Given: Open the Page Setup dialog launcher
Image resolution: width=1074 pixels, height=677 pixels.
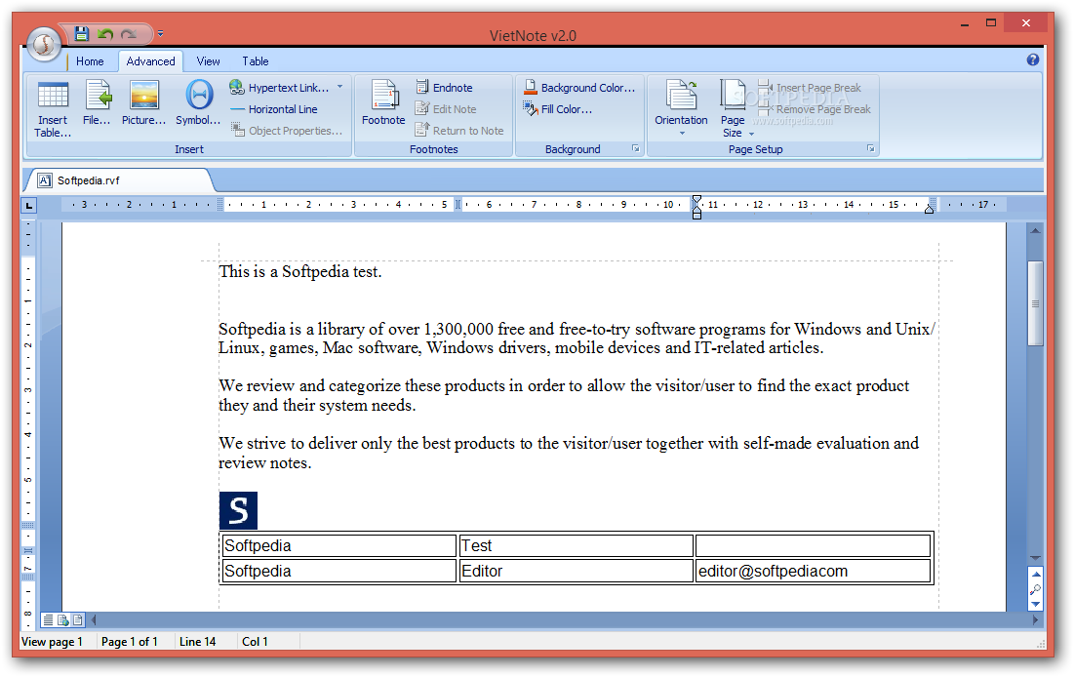Looking at the screenshot, I should (x=870, y=148).
